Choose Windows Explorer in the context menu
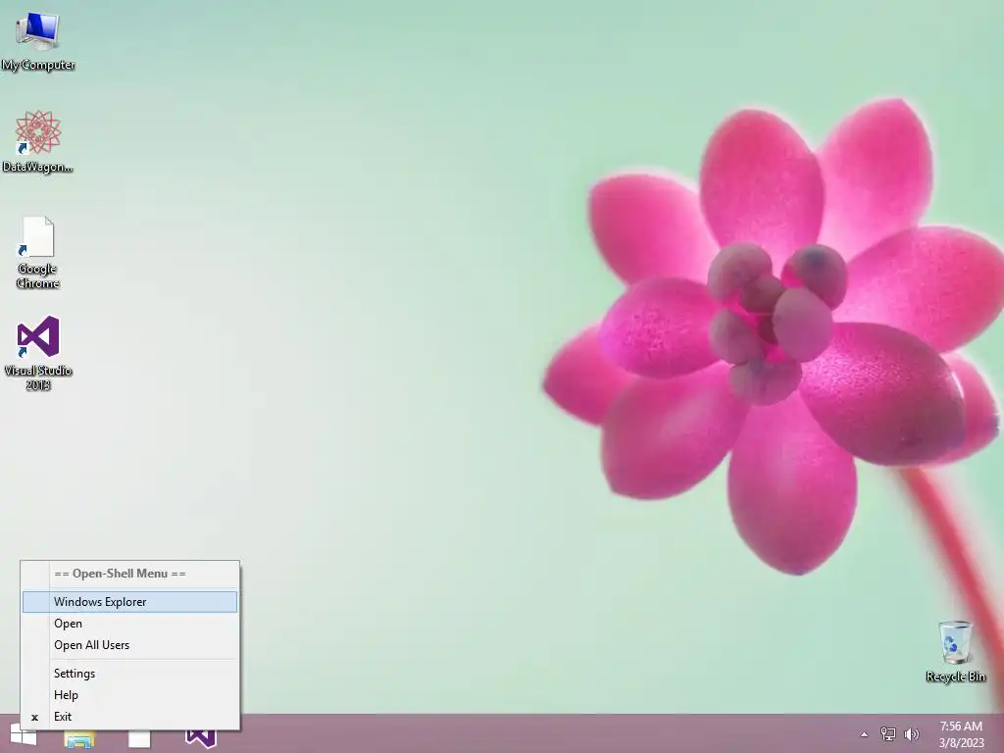 pos(130,602)
